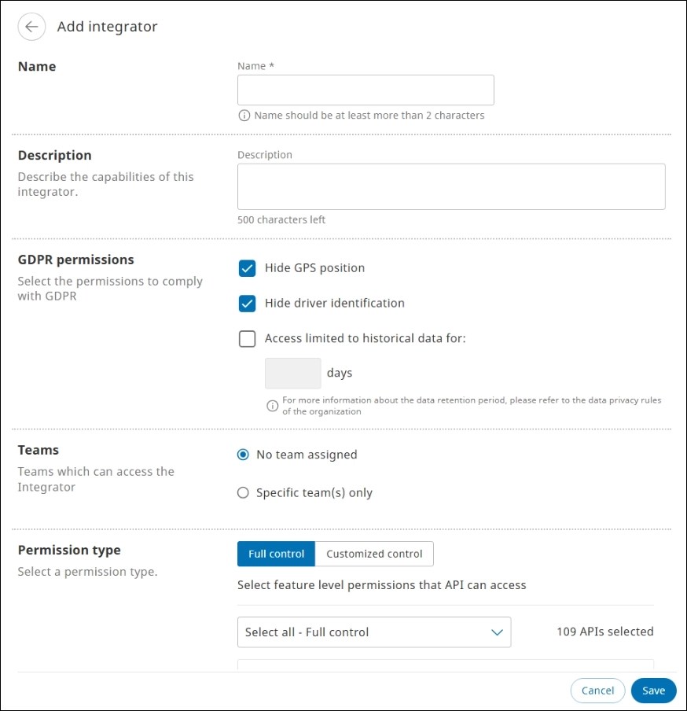Click info icon beside name hint
The image size is (687, 711).
(x=244, y=116)
